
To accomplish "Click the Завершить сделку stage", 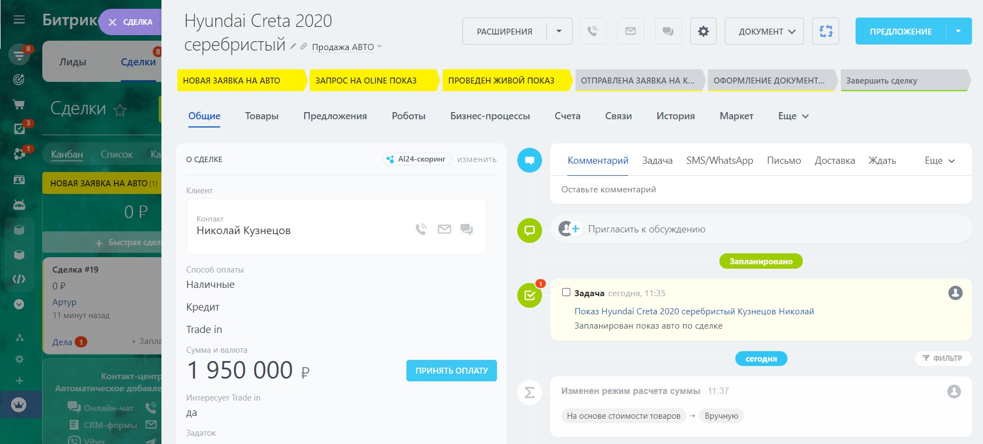I will tap(906, 80).
